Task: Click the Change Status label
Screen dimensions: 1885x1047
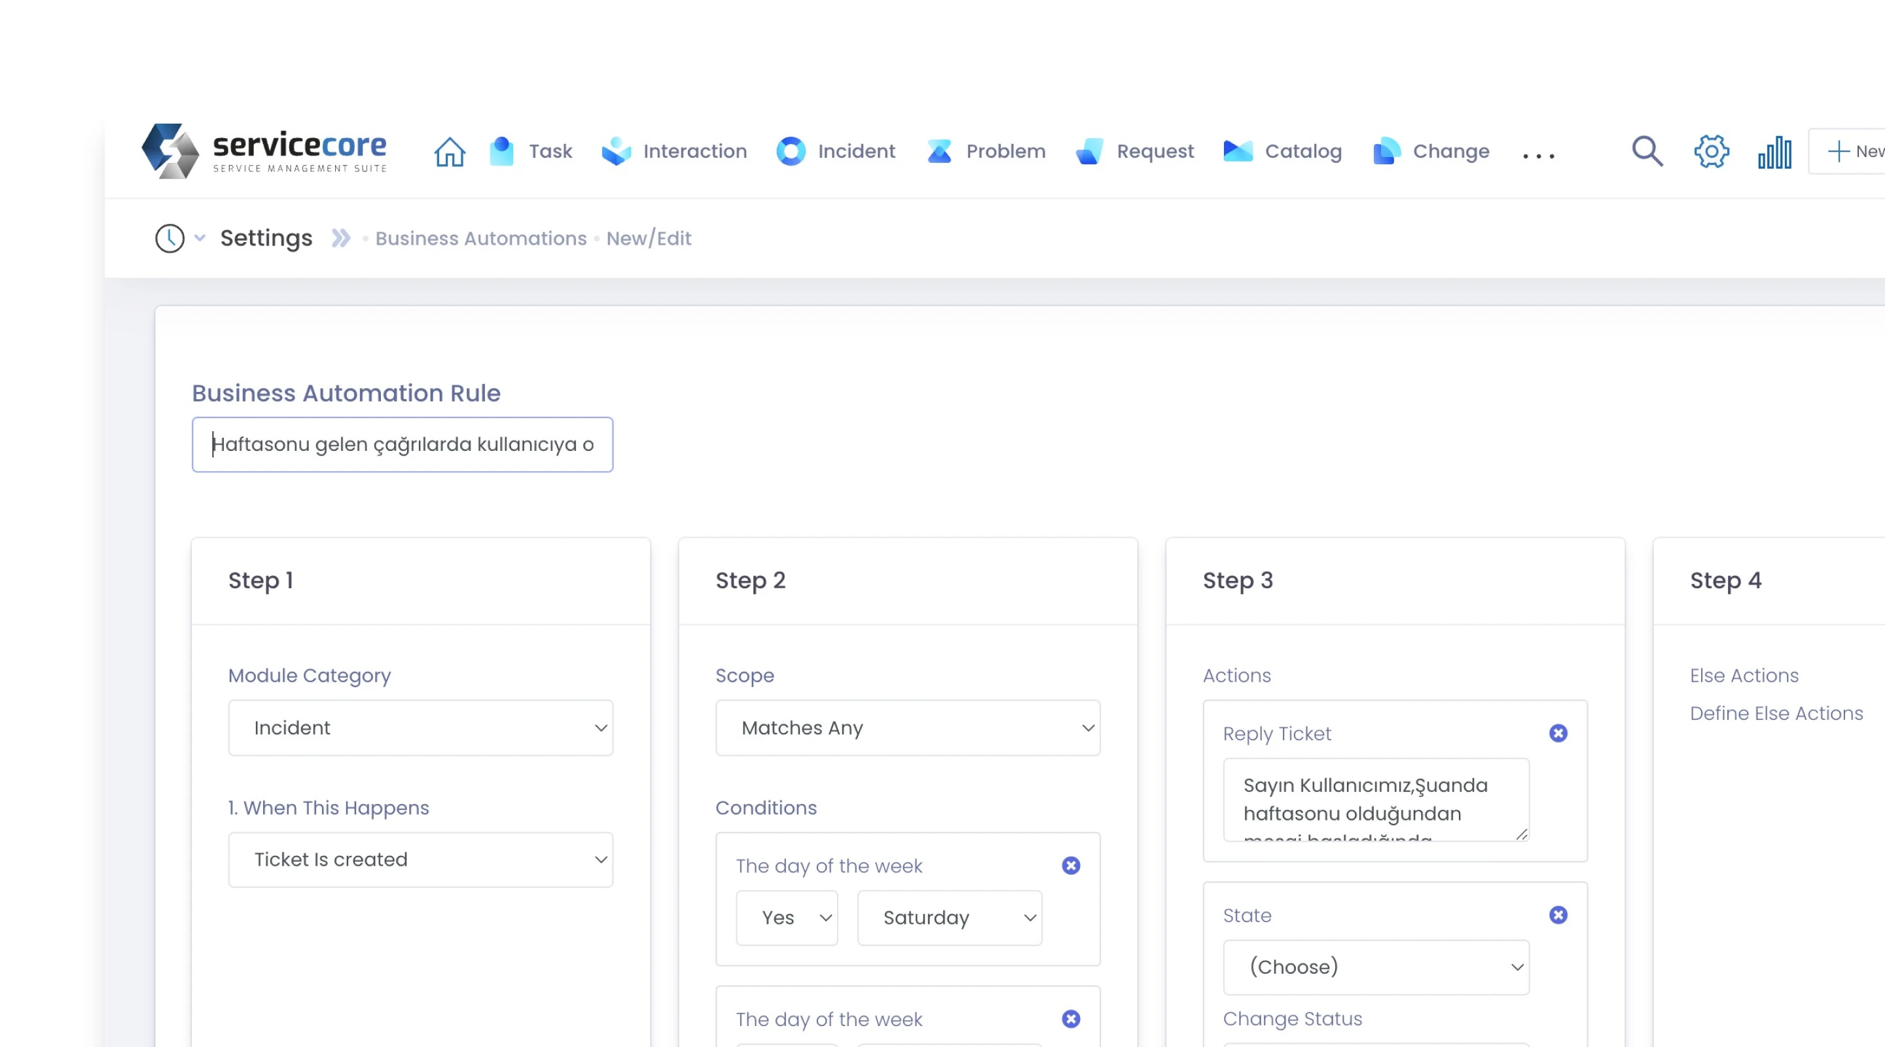Action: (1293, 1020)
